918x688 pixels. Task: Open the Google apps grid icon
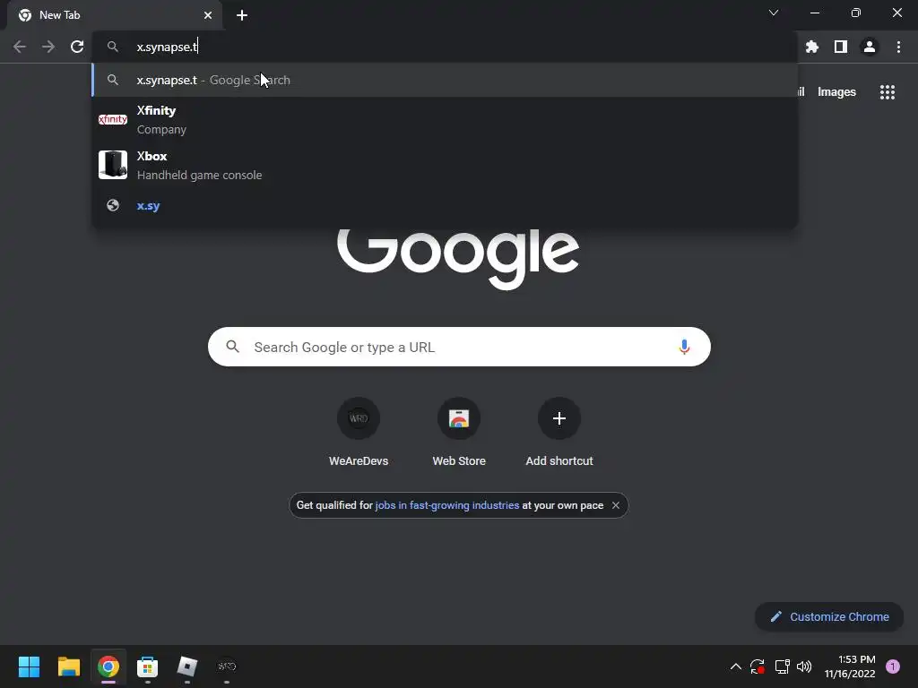(x=888, y=92)
